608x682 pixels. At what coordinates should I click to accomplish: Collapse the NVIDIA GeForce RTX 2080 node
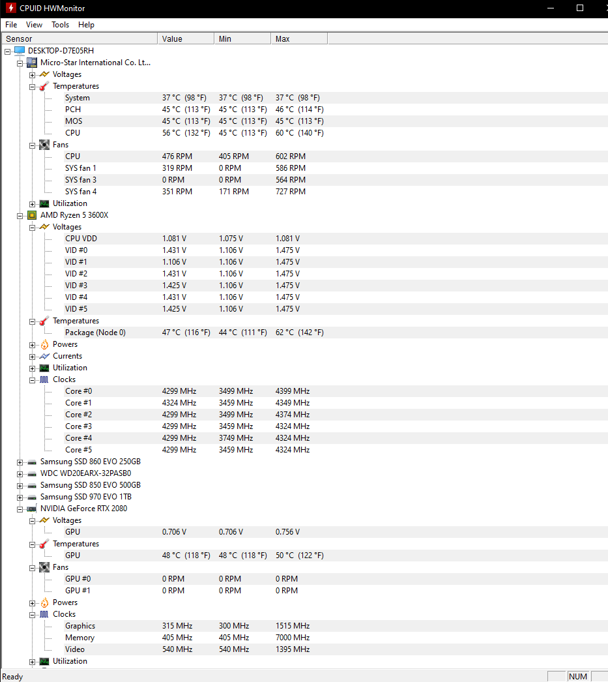pos(20,509)
